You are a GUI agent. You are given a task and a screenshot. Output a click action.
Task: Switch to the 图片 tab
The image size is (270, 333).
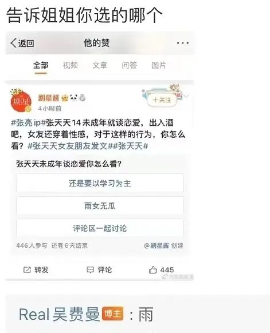pos(159,65)
